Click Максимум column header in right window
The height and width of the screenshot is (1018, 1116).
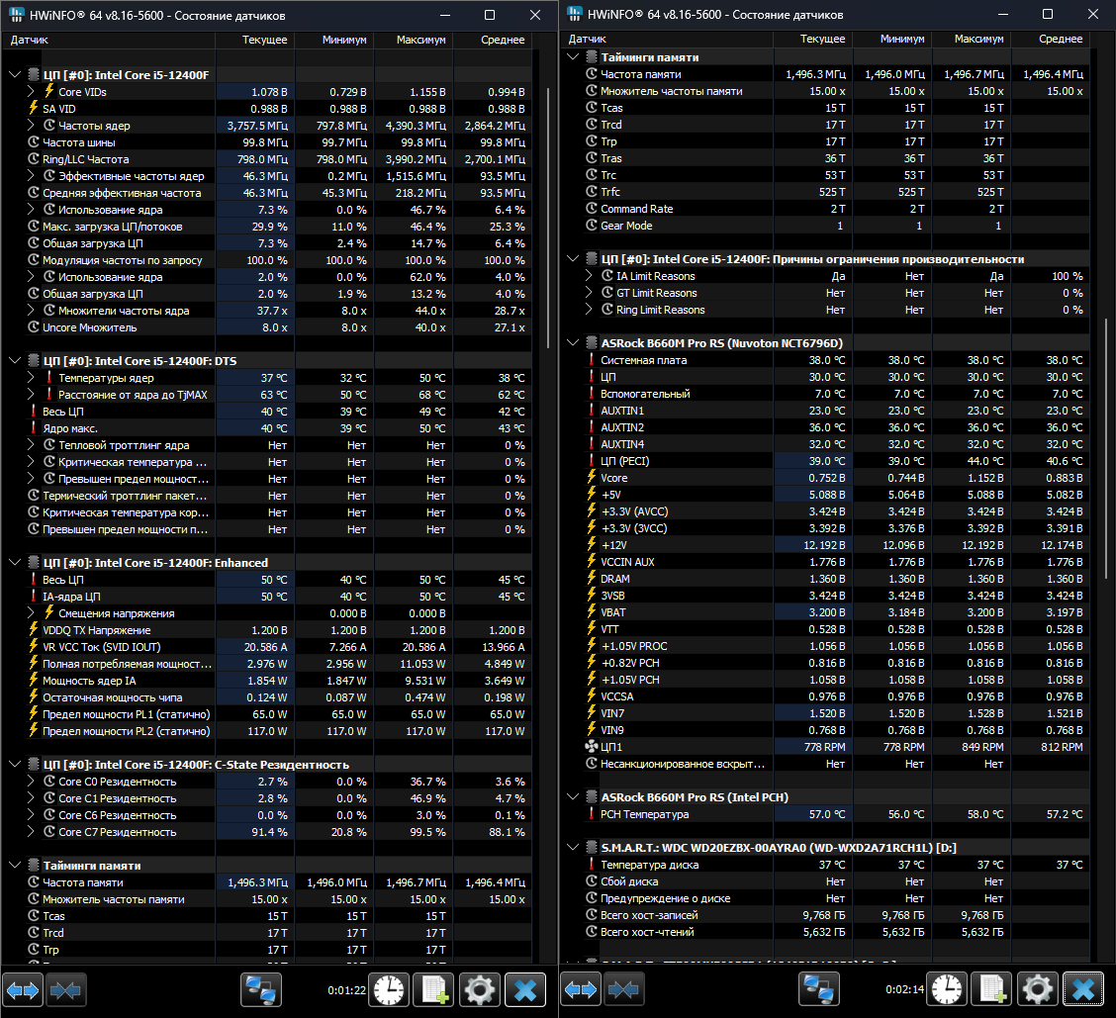(971, 39)
